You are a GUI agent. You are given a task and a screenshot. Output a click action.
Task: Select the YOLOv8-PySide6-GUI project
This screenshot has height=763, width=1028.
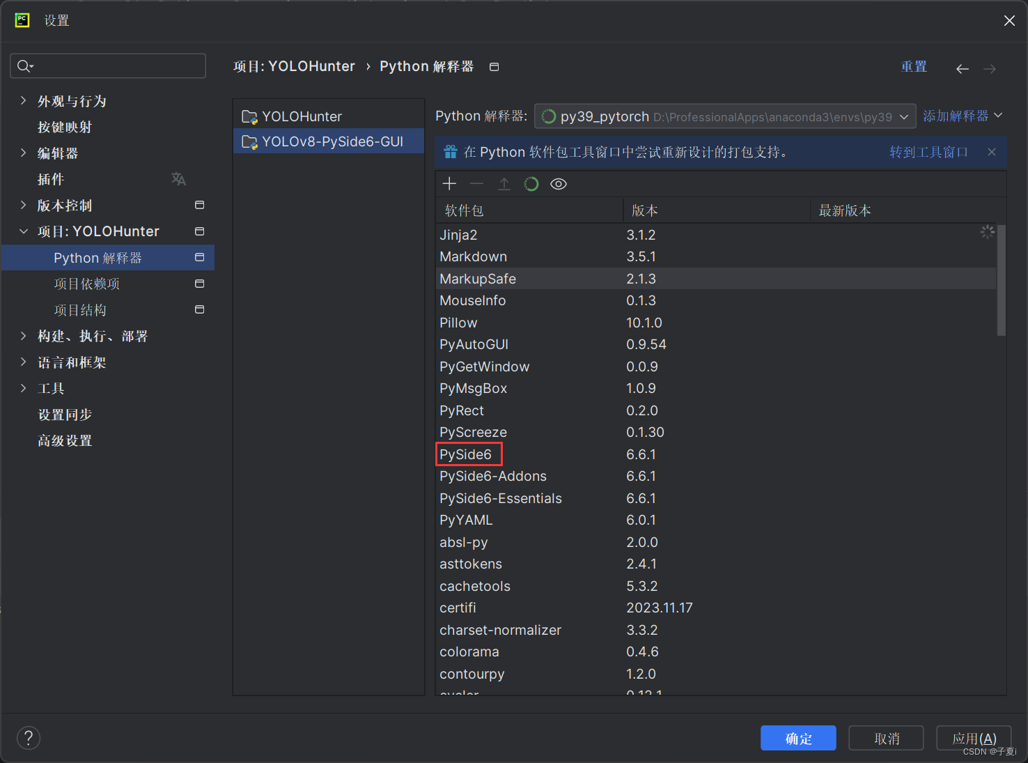[x=329, y=141]
